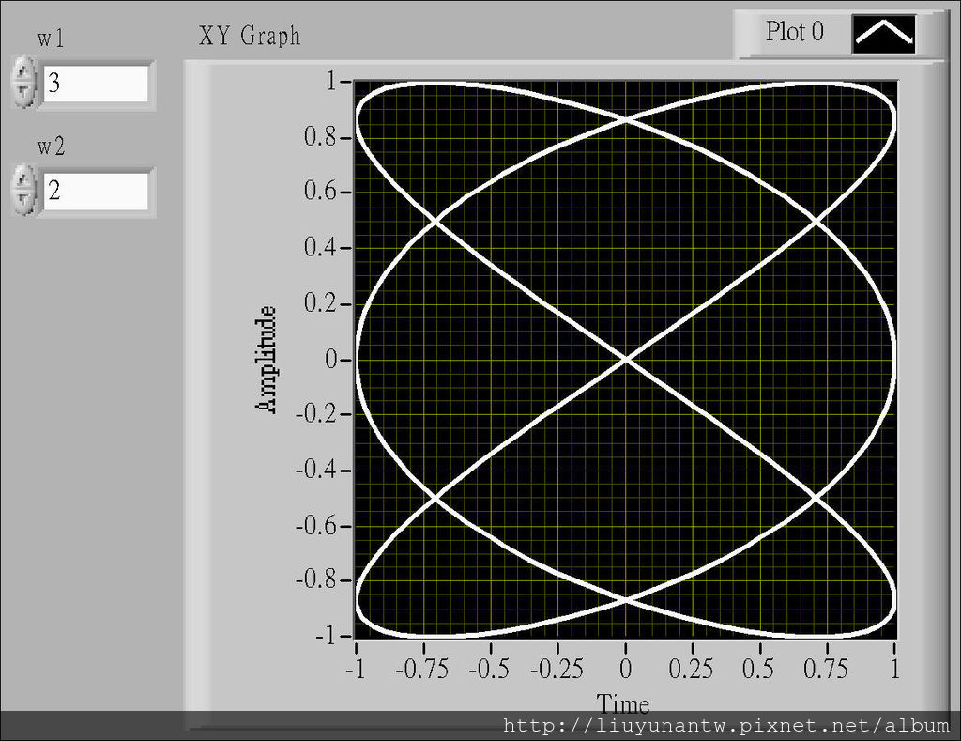Click the leftmost -1 on Time axis
This screenshot has width=961, height=741.
pos(354,669)
